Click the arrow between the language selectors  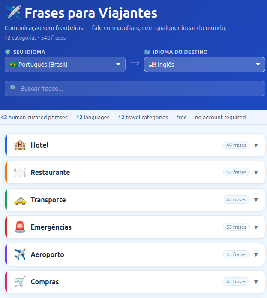[x=135, y=63]
